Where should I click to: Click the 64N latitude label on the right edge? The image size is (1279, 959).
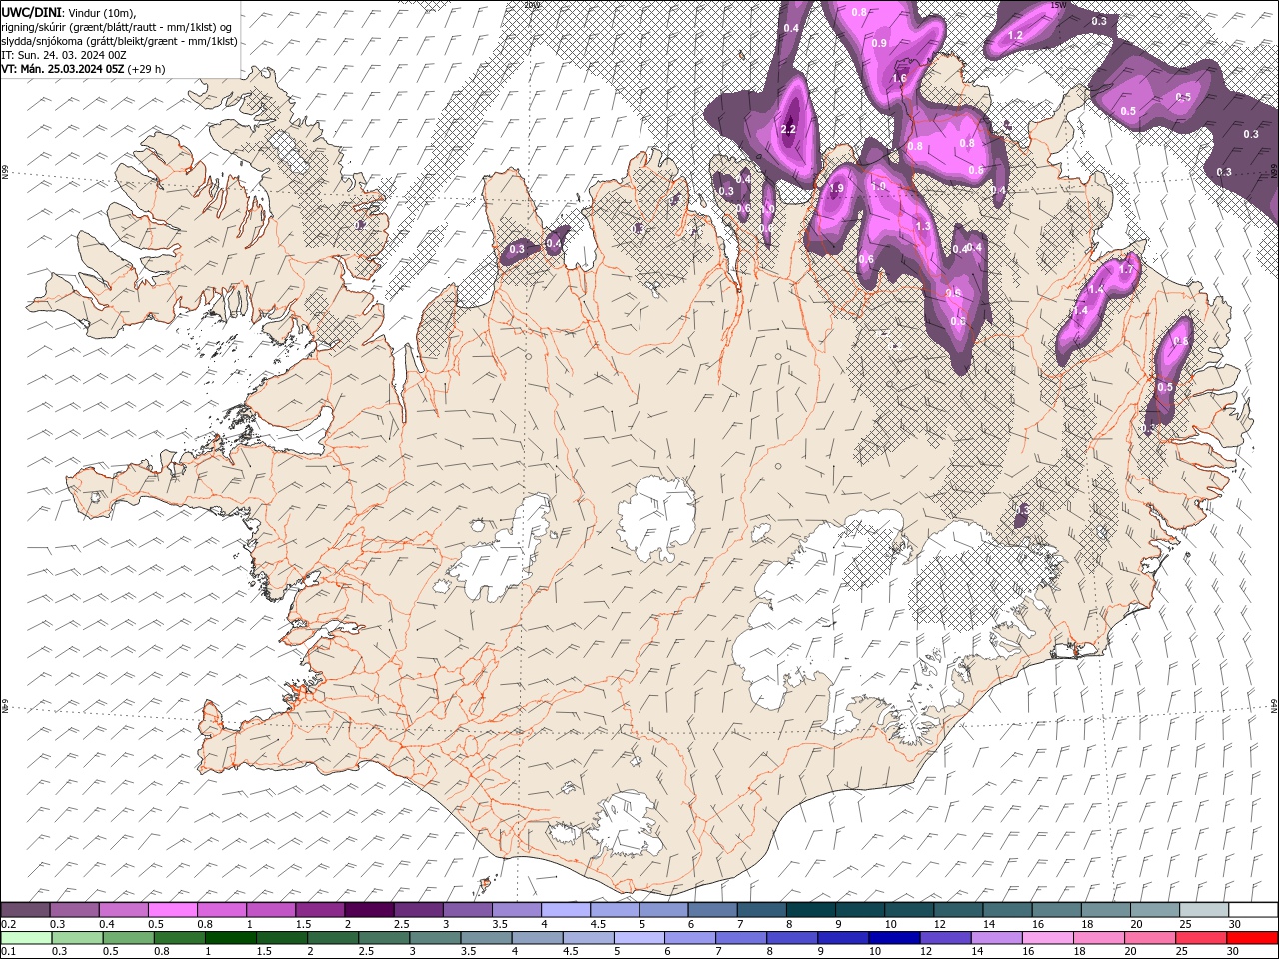click(1274, 705)
